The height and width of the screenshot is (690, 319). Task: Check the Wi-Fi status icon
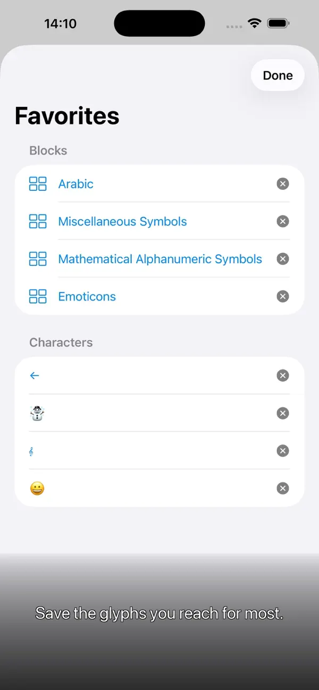click(x=254, y=23)
